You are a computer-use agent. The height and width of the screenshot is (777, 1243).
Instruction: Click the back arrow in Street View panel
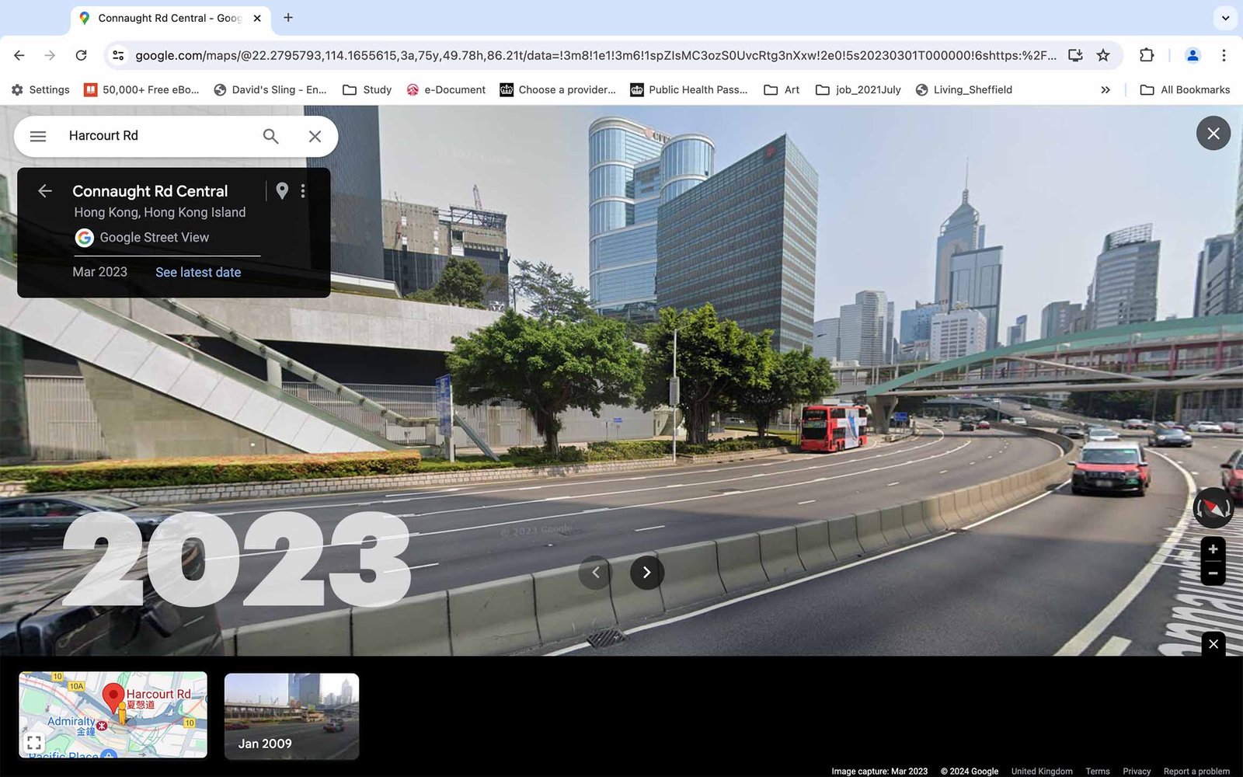point(45,190)
